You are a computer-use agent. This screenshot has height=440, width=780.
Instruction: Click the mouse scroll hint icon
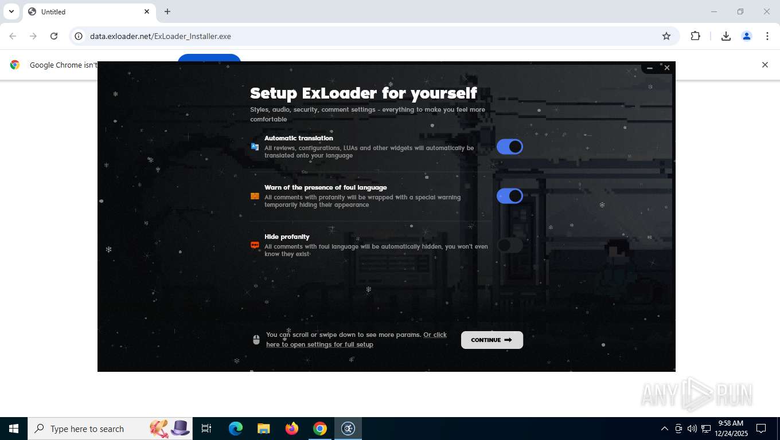pyautogui.click(x=256, y=340)
